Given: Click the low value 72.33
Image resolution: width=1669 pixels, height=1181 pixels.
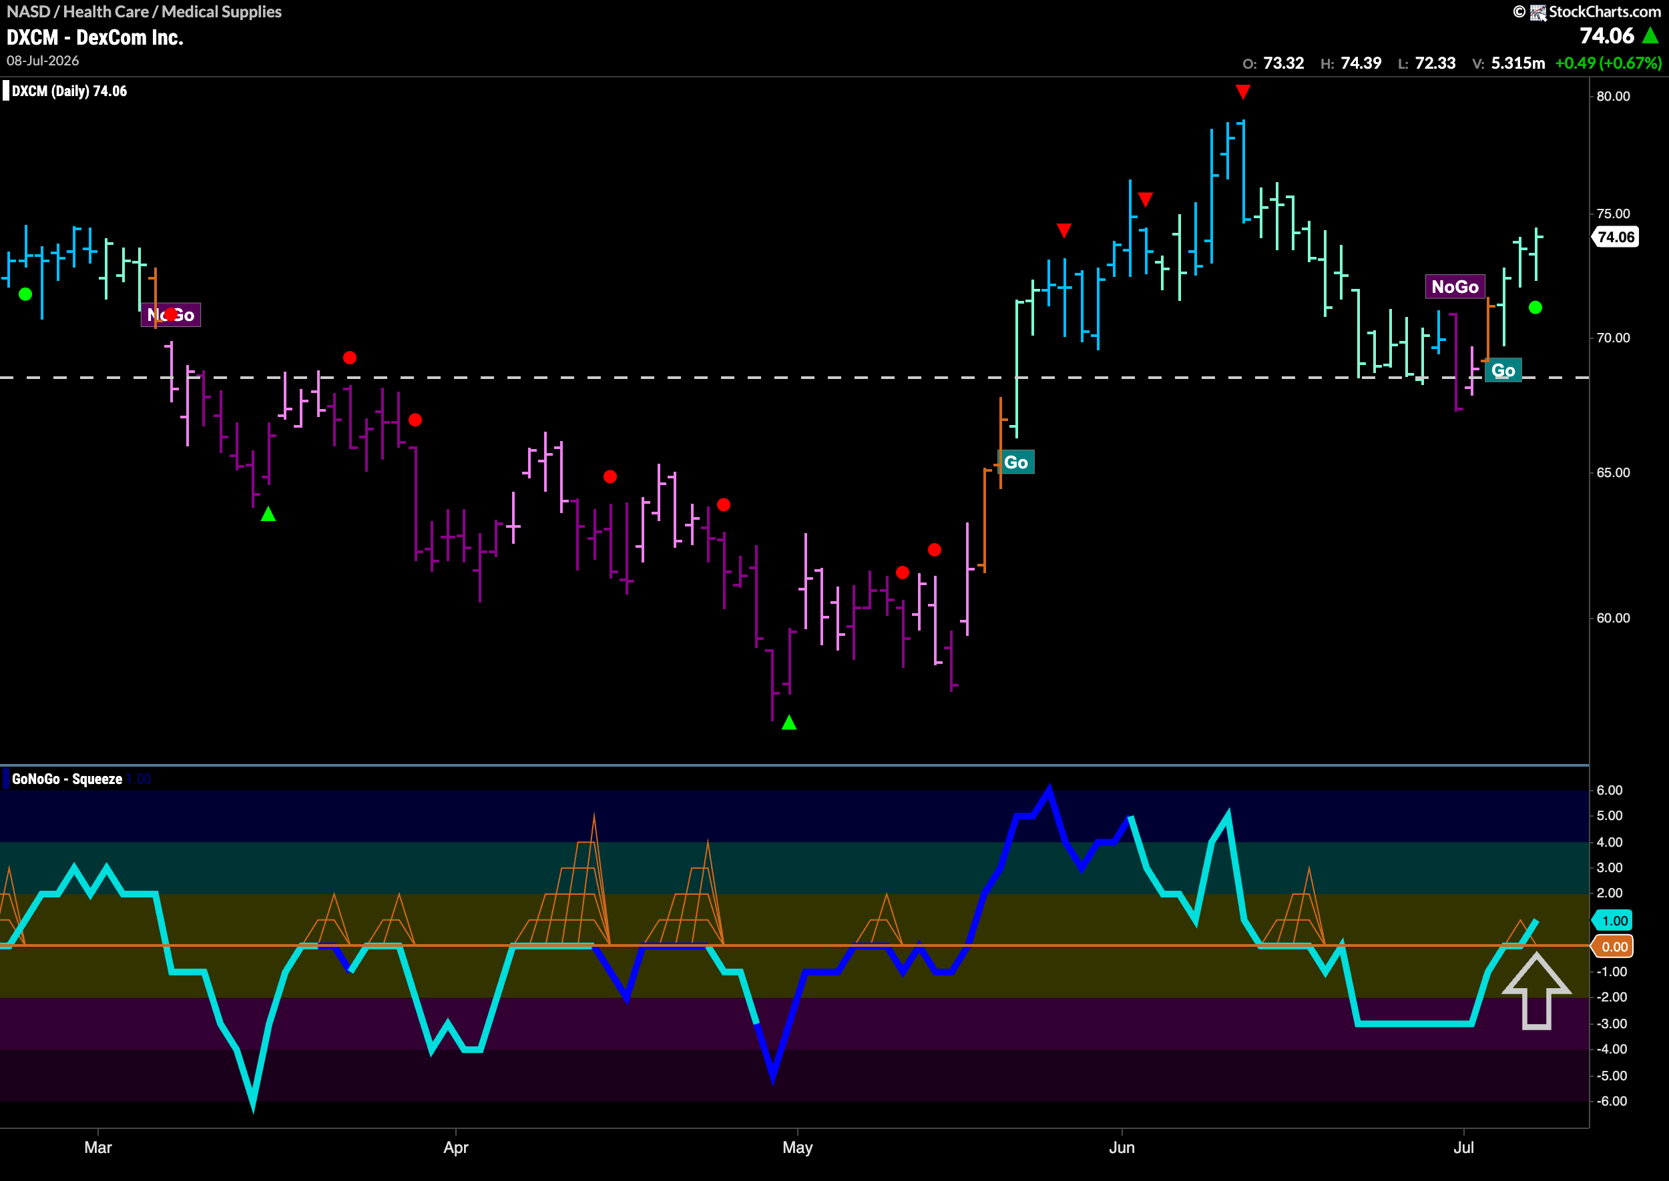Looking at the screenshot, I should [x=1435, y=63].
